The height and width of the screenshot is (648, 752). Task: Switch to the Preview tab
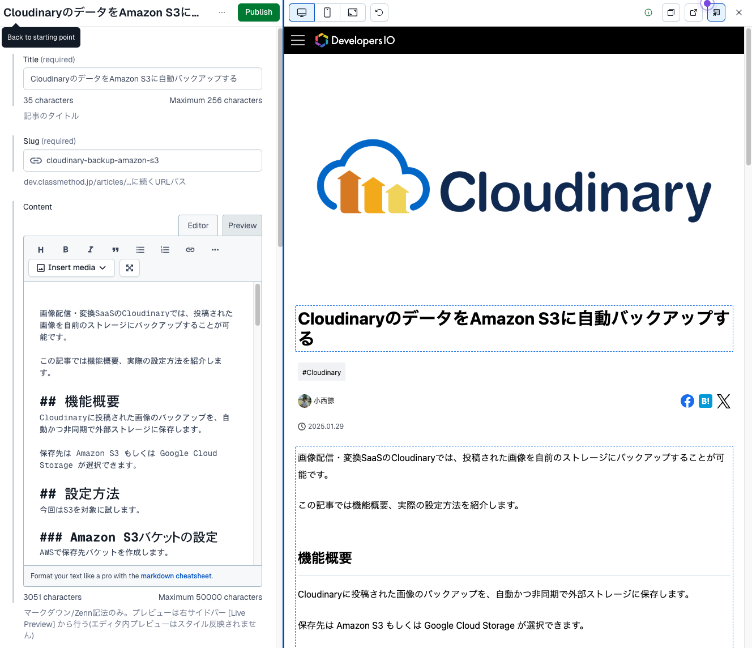(242, 225)
